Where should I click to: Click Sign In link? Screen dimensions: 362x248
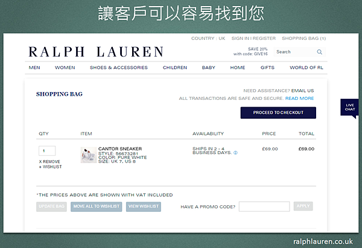241,39
